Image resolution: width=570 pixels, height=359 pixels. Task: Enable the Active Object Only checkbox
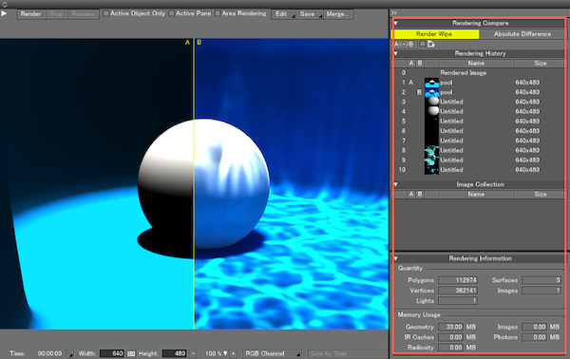click(x=105, y=13)
